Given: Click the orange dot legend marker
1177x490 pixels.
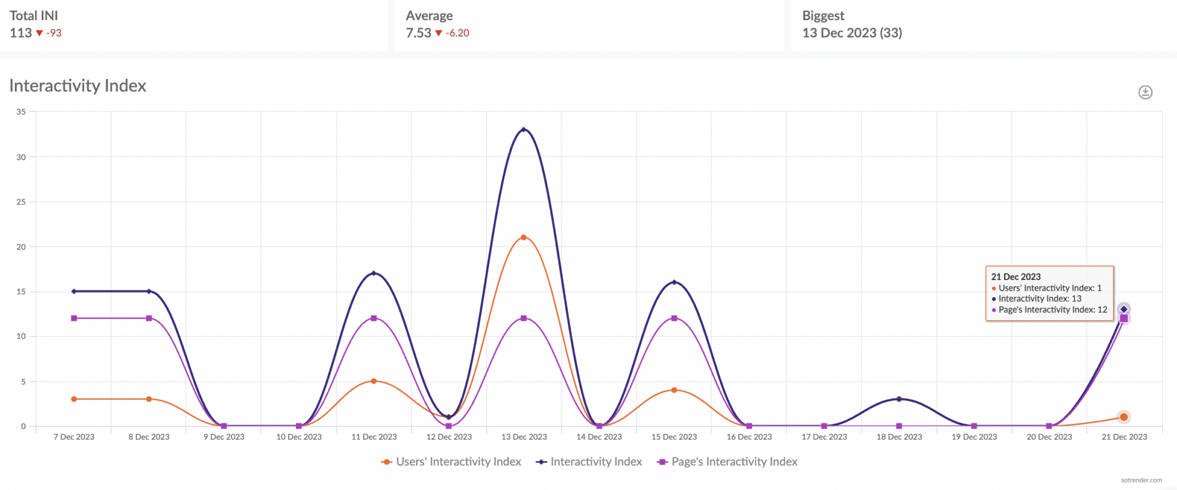Looking at the screenshot, I should (x=386, y=461).
